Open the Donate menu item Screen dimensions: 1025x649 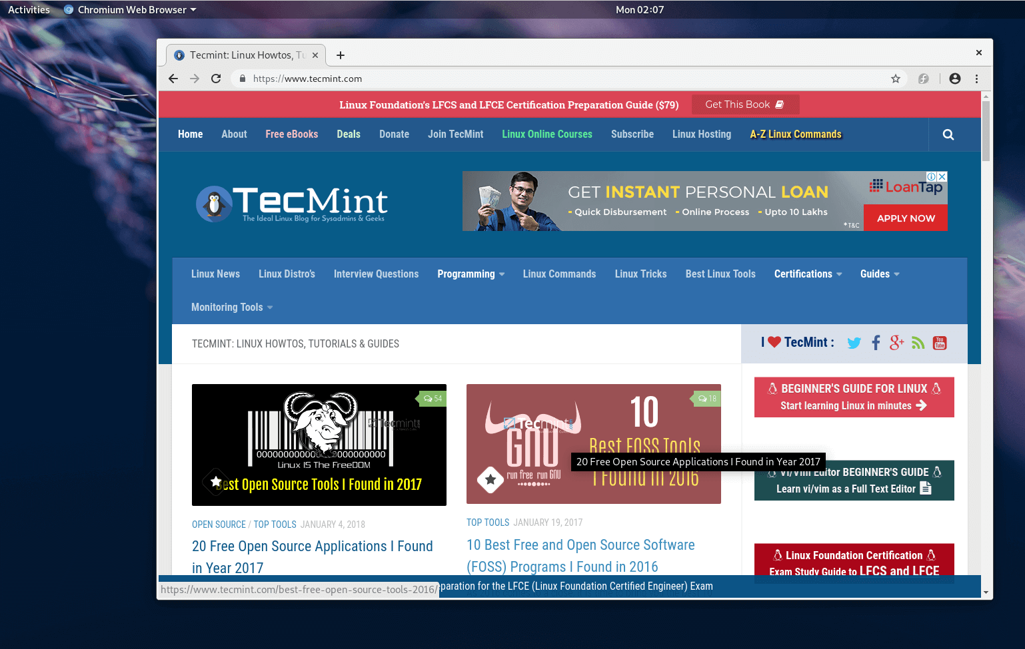click(x=394, y=134)
